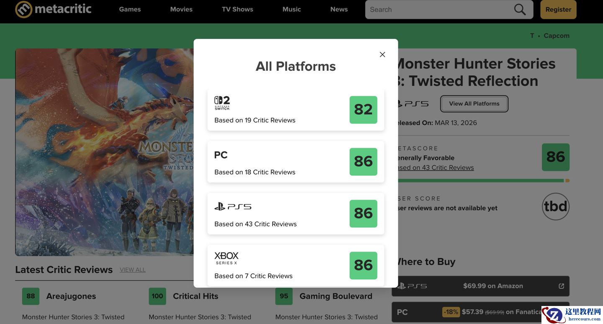Screen dimensions: 603x324
Task: Open the external link icon on the Amazon offer
Action: (x=562, y=286)
